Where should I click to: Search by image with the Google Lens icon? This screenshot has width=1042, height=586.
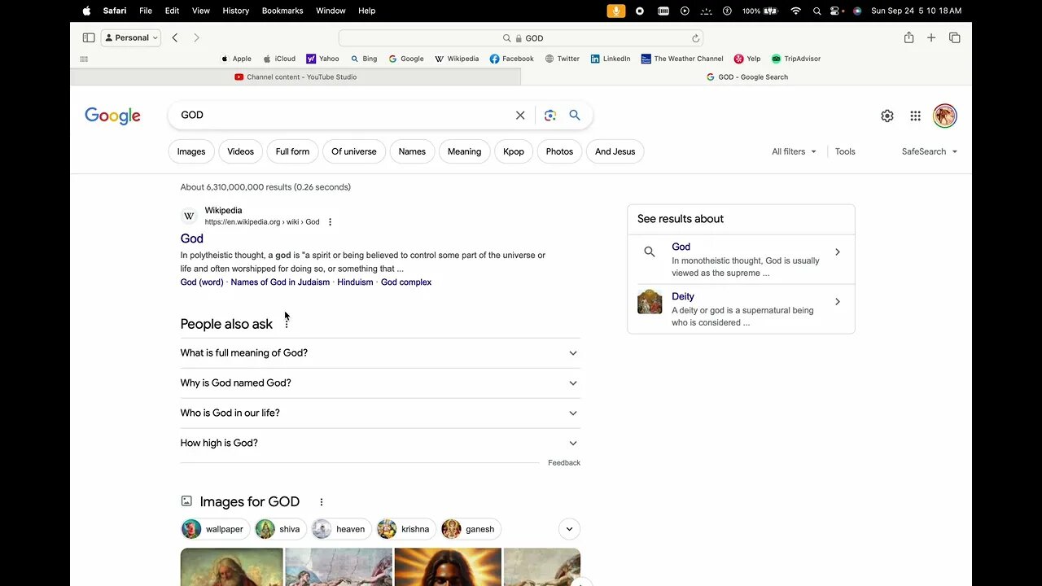click(550, 116)
